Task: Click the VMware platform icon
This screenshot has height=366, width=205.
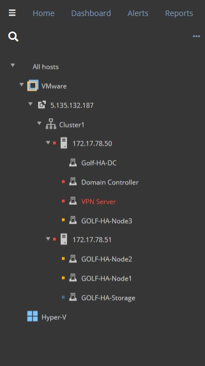Action: click(x=33, y=86)
